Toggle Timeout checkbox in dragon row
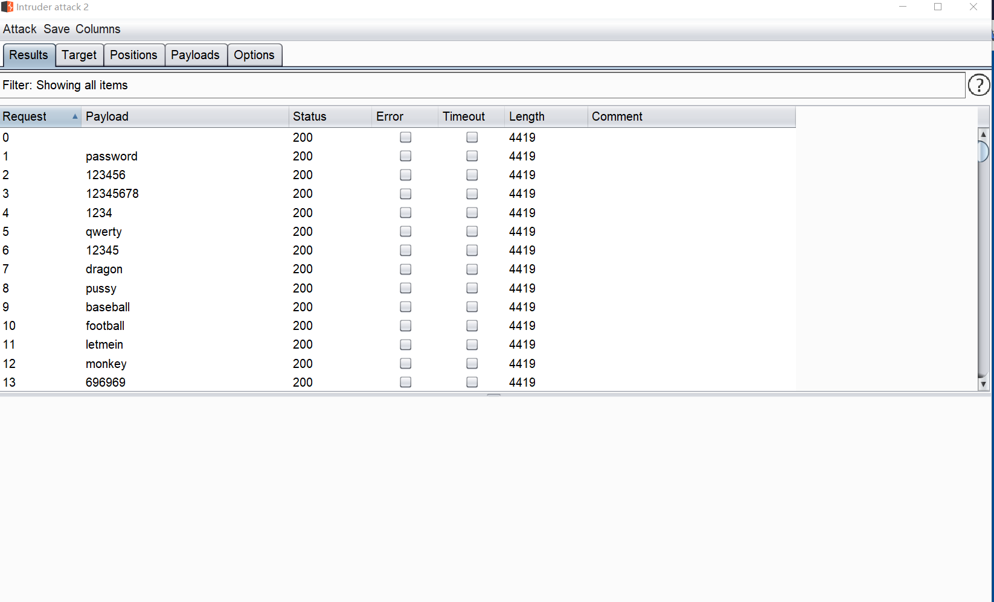The width and height of the screenshot is (994, 602). point(472,269)
